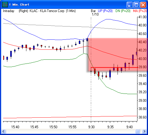Click the long-wick candle before market close
Viewport: 148px width, 135px height.
pyautogui.click(x=83, y=46)
